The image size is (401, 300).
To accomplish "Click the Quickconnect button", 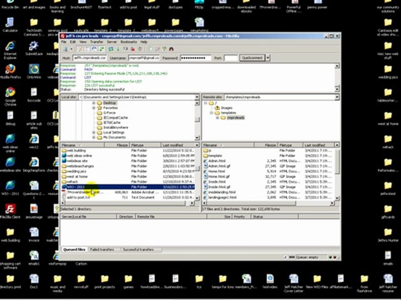I will (x=252, y=58).
